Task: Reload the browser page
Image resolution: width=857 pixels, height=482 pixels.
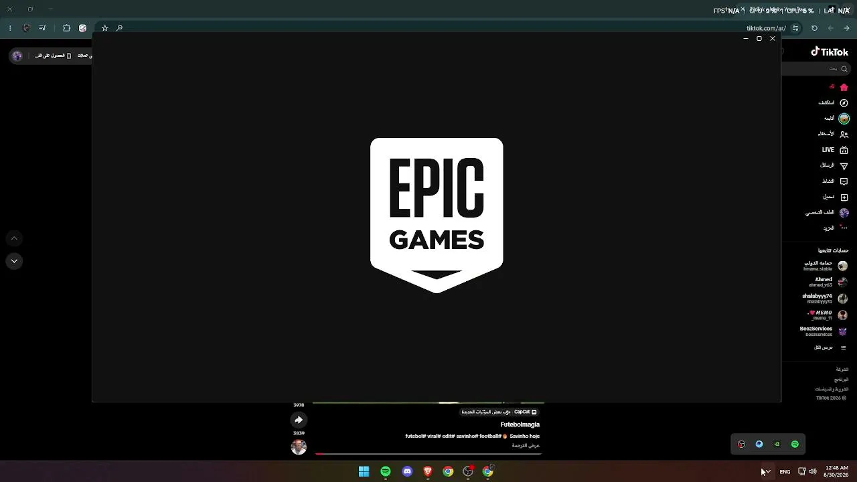Action: (x=814, y=28)
